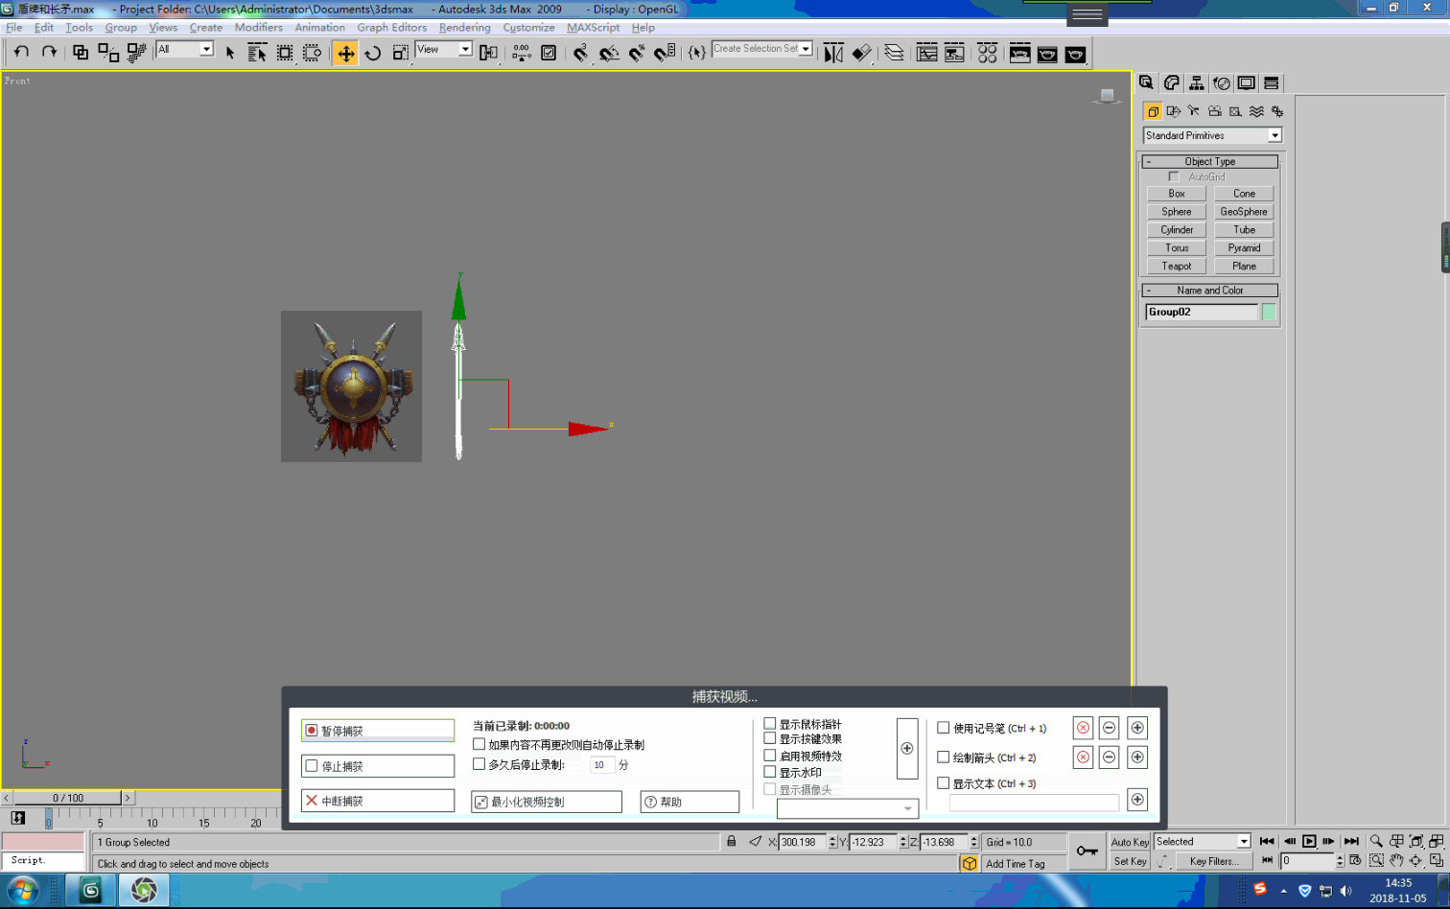Open the Graph Editors menu
The image size is (1450, 909).
391,27
